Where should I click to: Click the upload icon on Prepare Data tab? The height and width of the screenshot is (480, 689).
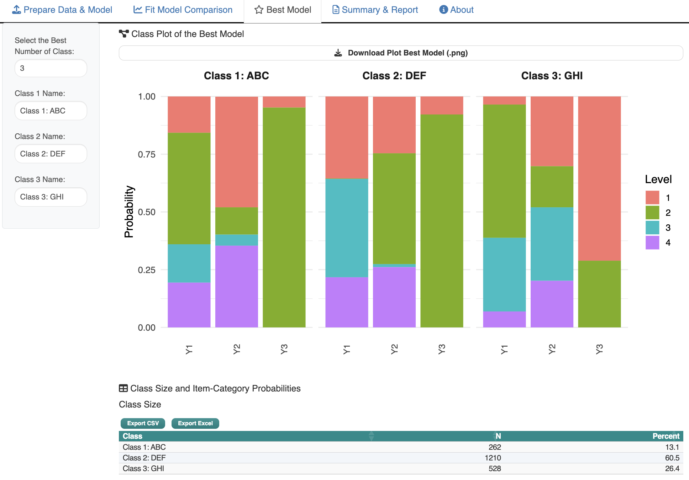pyautogui.click(x=16, y=10)
